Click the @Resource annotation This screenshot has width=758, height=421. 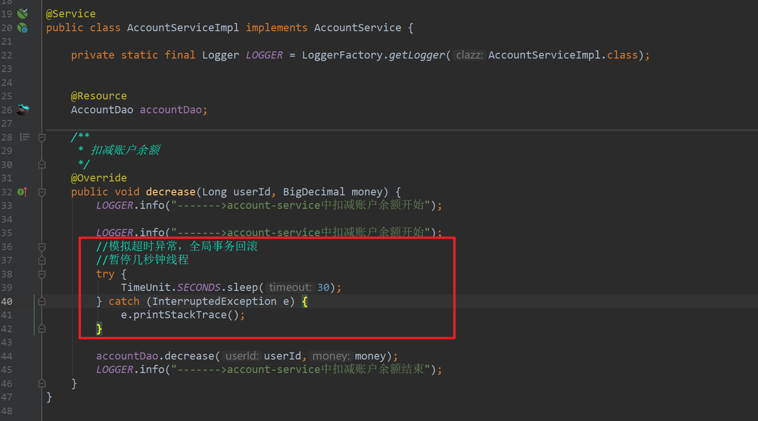pyautogui.click(x=99, y=96)
